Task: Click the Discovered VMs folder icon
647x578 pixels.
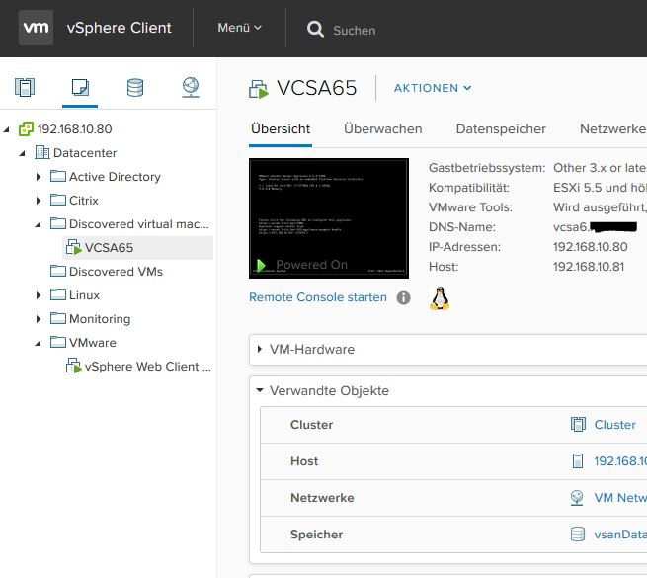Action: coord(57,272)
